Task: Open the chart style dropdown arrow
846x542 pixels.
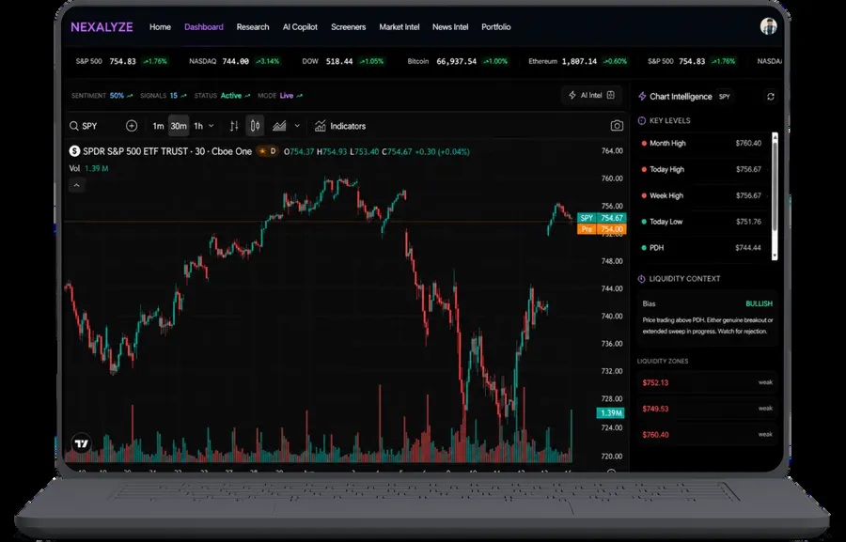Action: (297, 126)
